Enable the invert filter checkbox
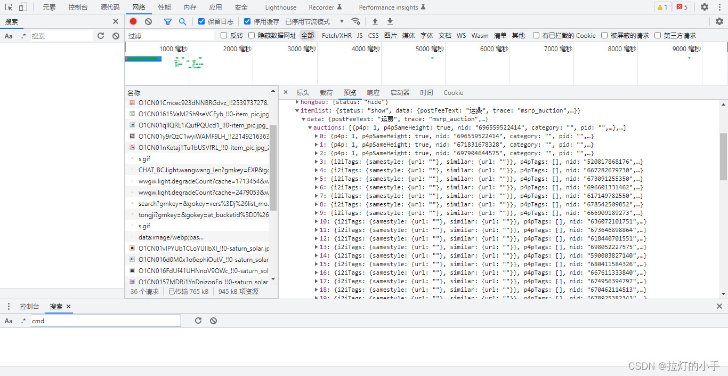 pyautogui.click(x=224, y=35)
